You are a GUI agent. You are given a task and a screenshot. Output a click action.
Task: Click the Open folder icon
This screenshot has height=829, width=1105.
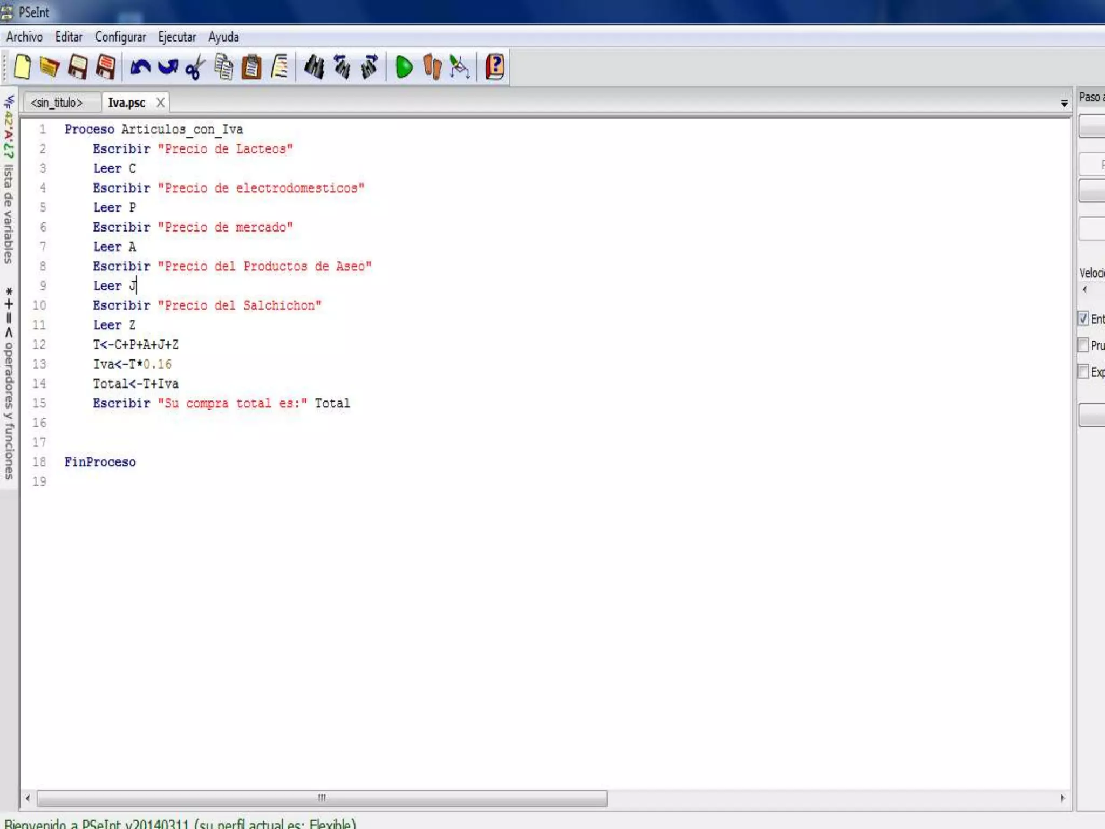tap(50, 67)
